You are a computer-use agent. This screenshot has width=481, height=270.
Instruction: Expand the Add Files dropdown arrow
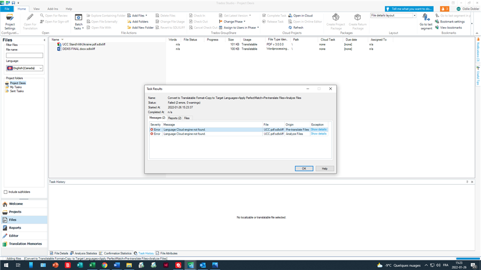point(146,15)
